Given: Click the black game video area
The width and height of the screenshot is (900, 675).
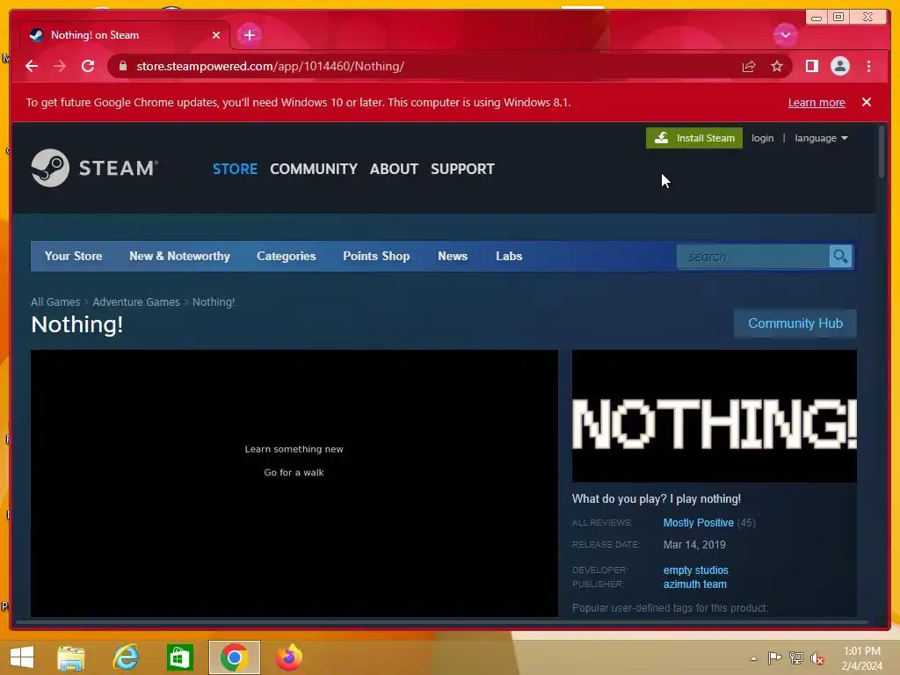Looking at the screenshot, I should (x=294, y=483).
